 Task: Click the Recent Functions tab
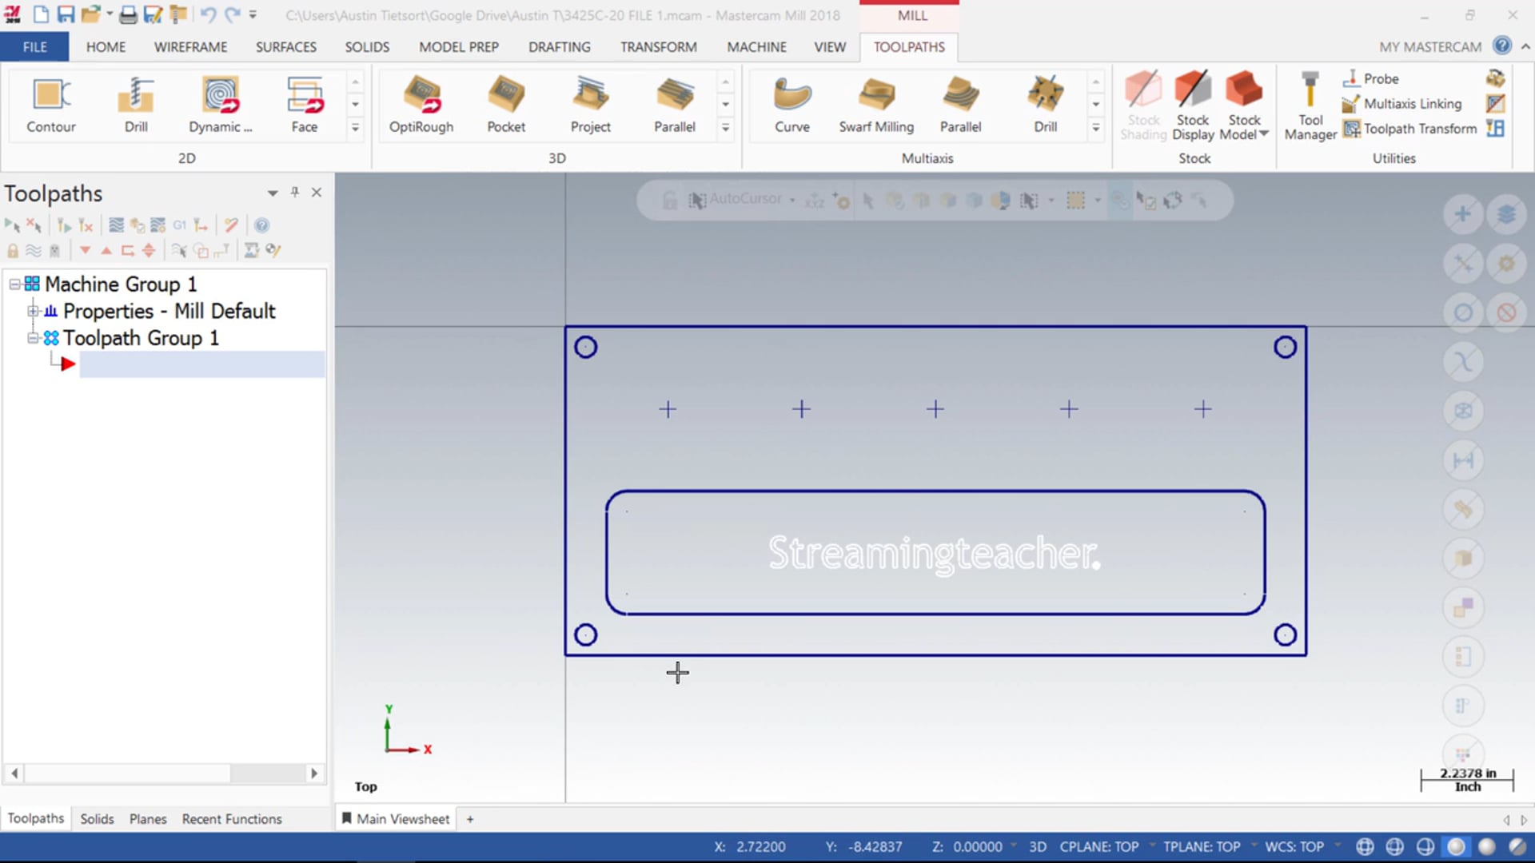(232, 819)
